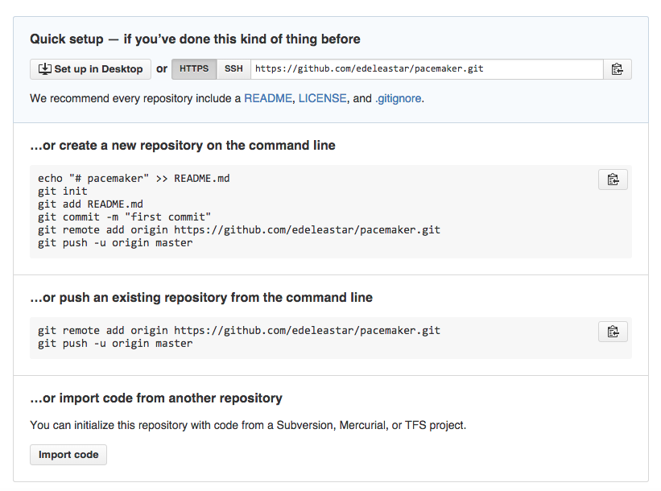Click Set up in Desktop button
This screenshot has width=661, height=491.
click(x=90, y=69)
